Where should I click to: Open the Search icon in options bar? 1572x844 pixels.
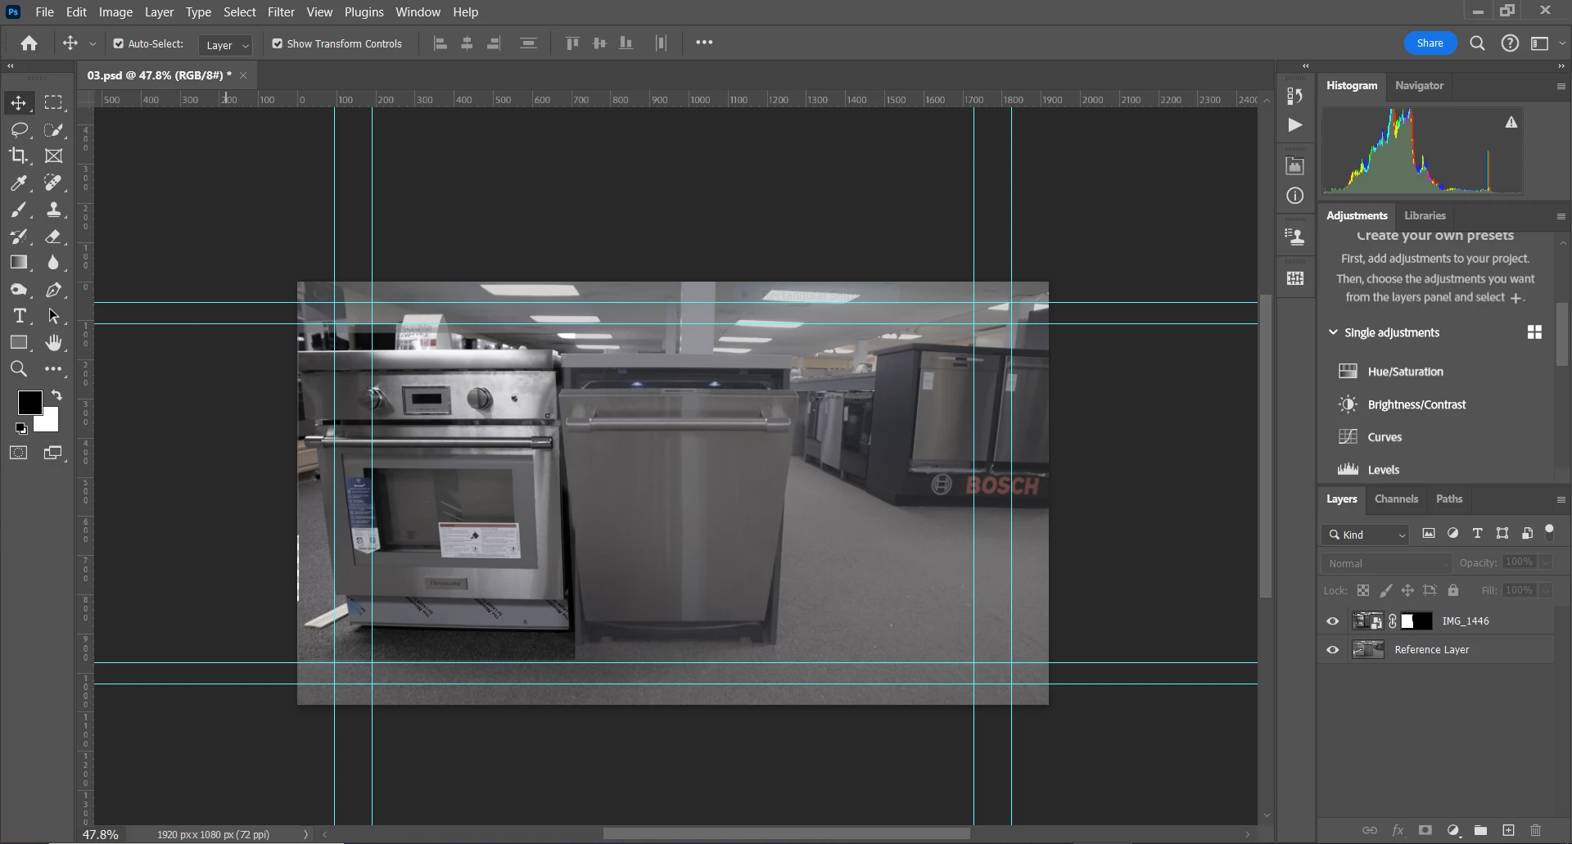1477,43
